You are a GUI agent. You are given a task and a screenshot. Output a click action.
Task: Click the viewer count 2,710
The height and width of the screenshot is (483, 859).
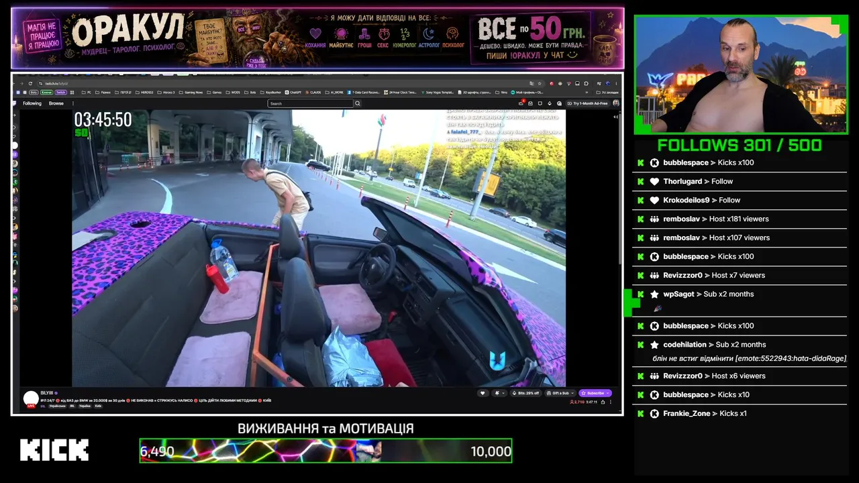[x=577, y=402]
